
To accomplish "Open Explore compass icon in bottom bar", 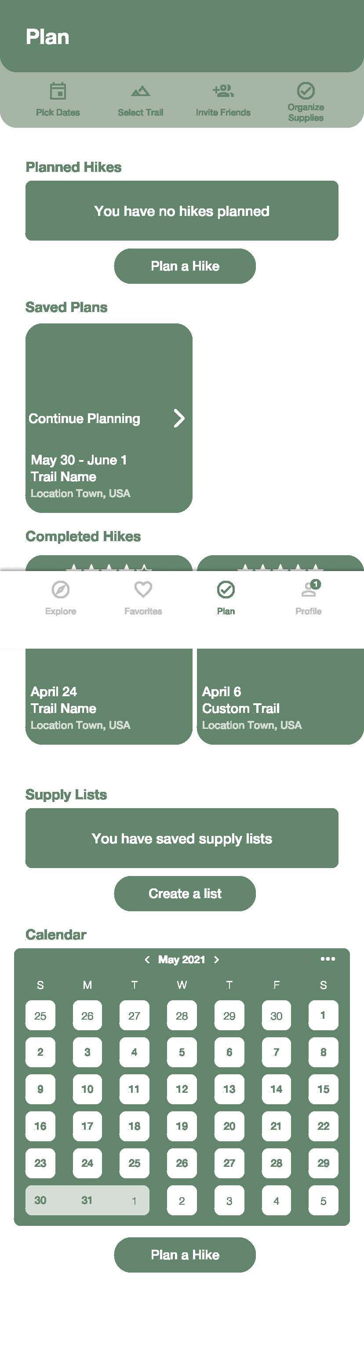I will (60, 589).
